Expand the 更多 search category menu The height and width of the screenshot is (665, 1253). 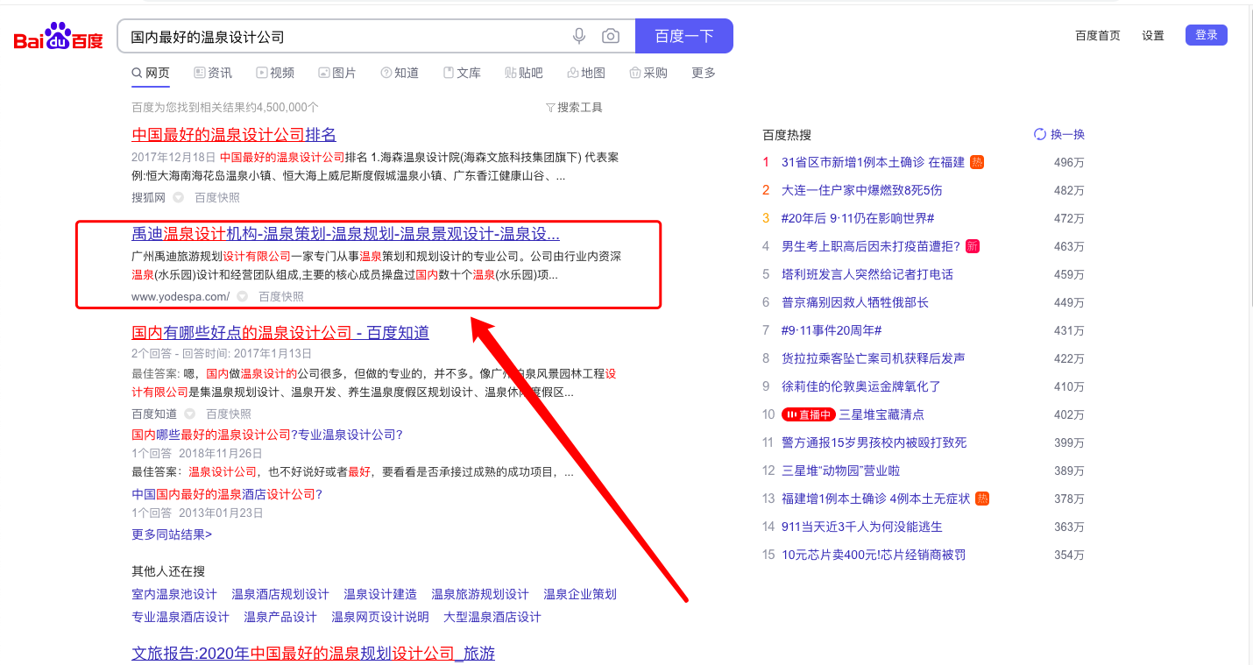click(x=704, y=73)
